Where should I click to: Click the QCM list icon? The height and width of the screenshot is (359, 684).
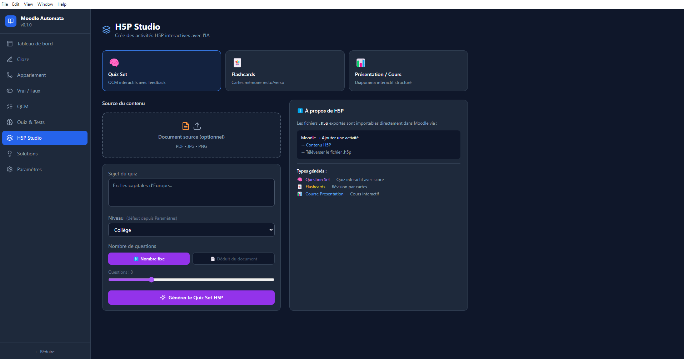[x=10, y=106]
